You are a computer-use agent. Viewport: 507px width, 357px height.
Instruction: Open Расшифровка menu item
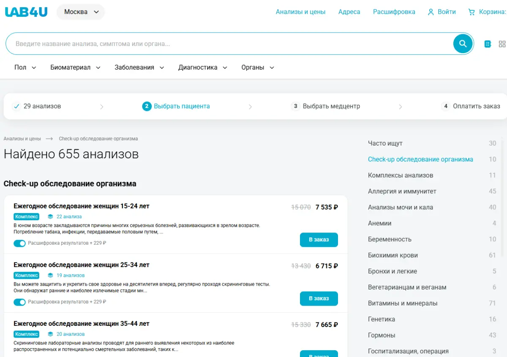pyautogui.click(x=394, y=12)
